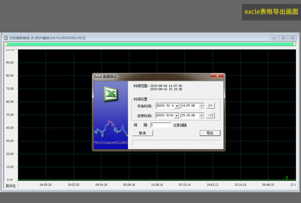Image resolution: width=301 pixels, height=203 pixels.
Task: Click the 50.00 y-axis label
Action: point(10,115)
